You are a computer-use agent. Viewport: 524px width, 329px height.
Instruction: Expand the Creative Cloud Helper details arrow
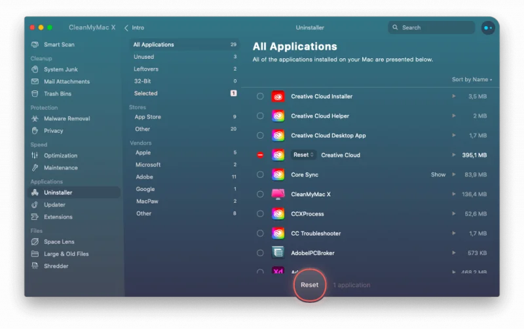pyautogui.click(x=453, y=116)
